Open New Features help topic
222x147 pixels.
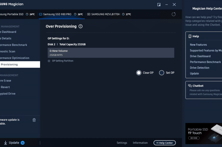tap(198, 45)
